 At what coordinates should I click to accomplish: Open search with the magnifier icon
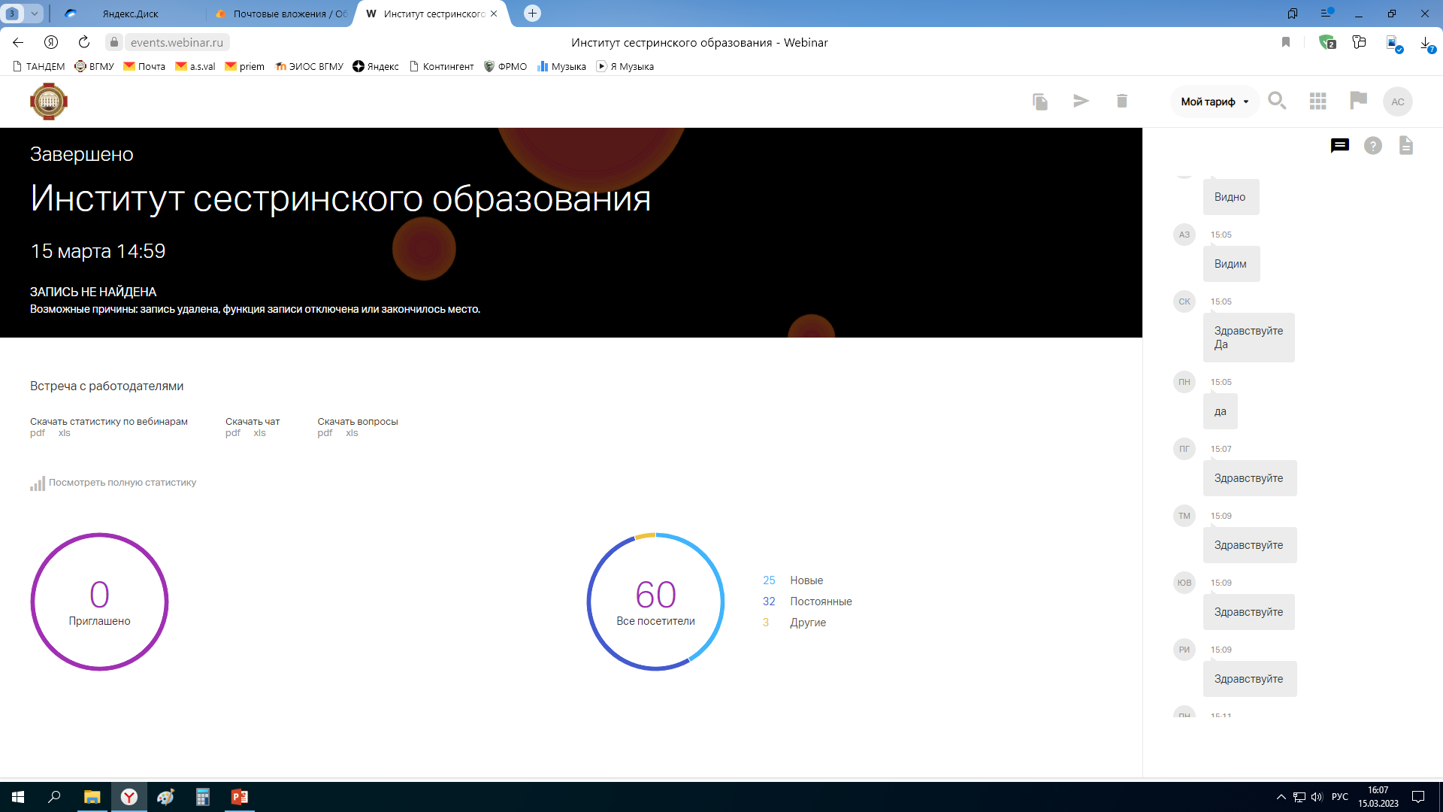click(x=1277, y=100)
